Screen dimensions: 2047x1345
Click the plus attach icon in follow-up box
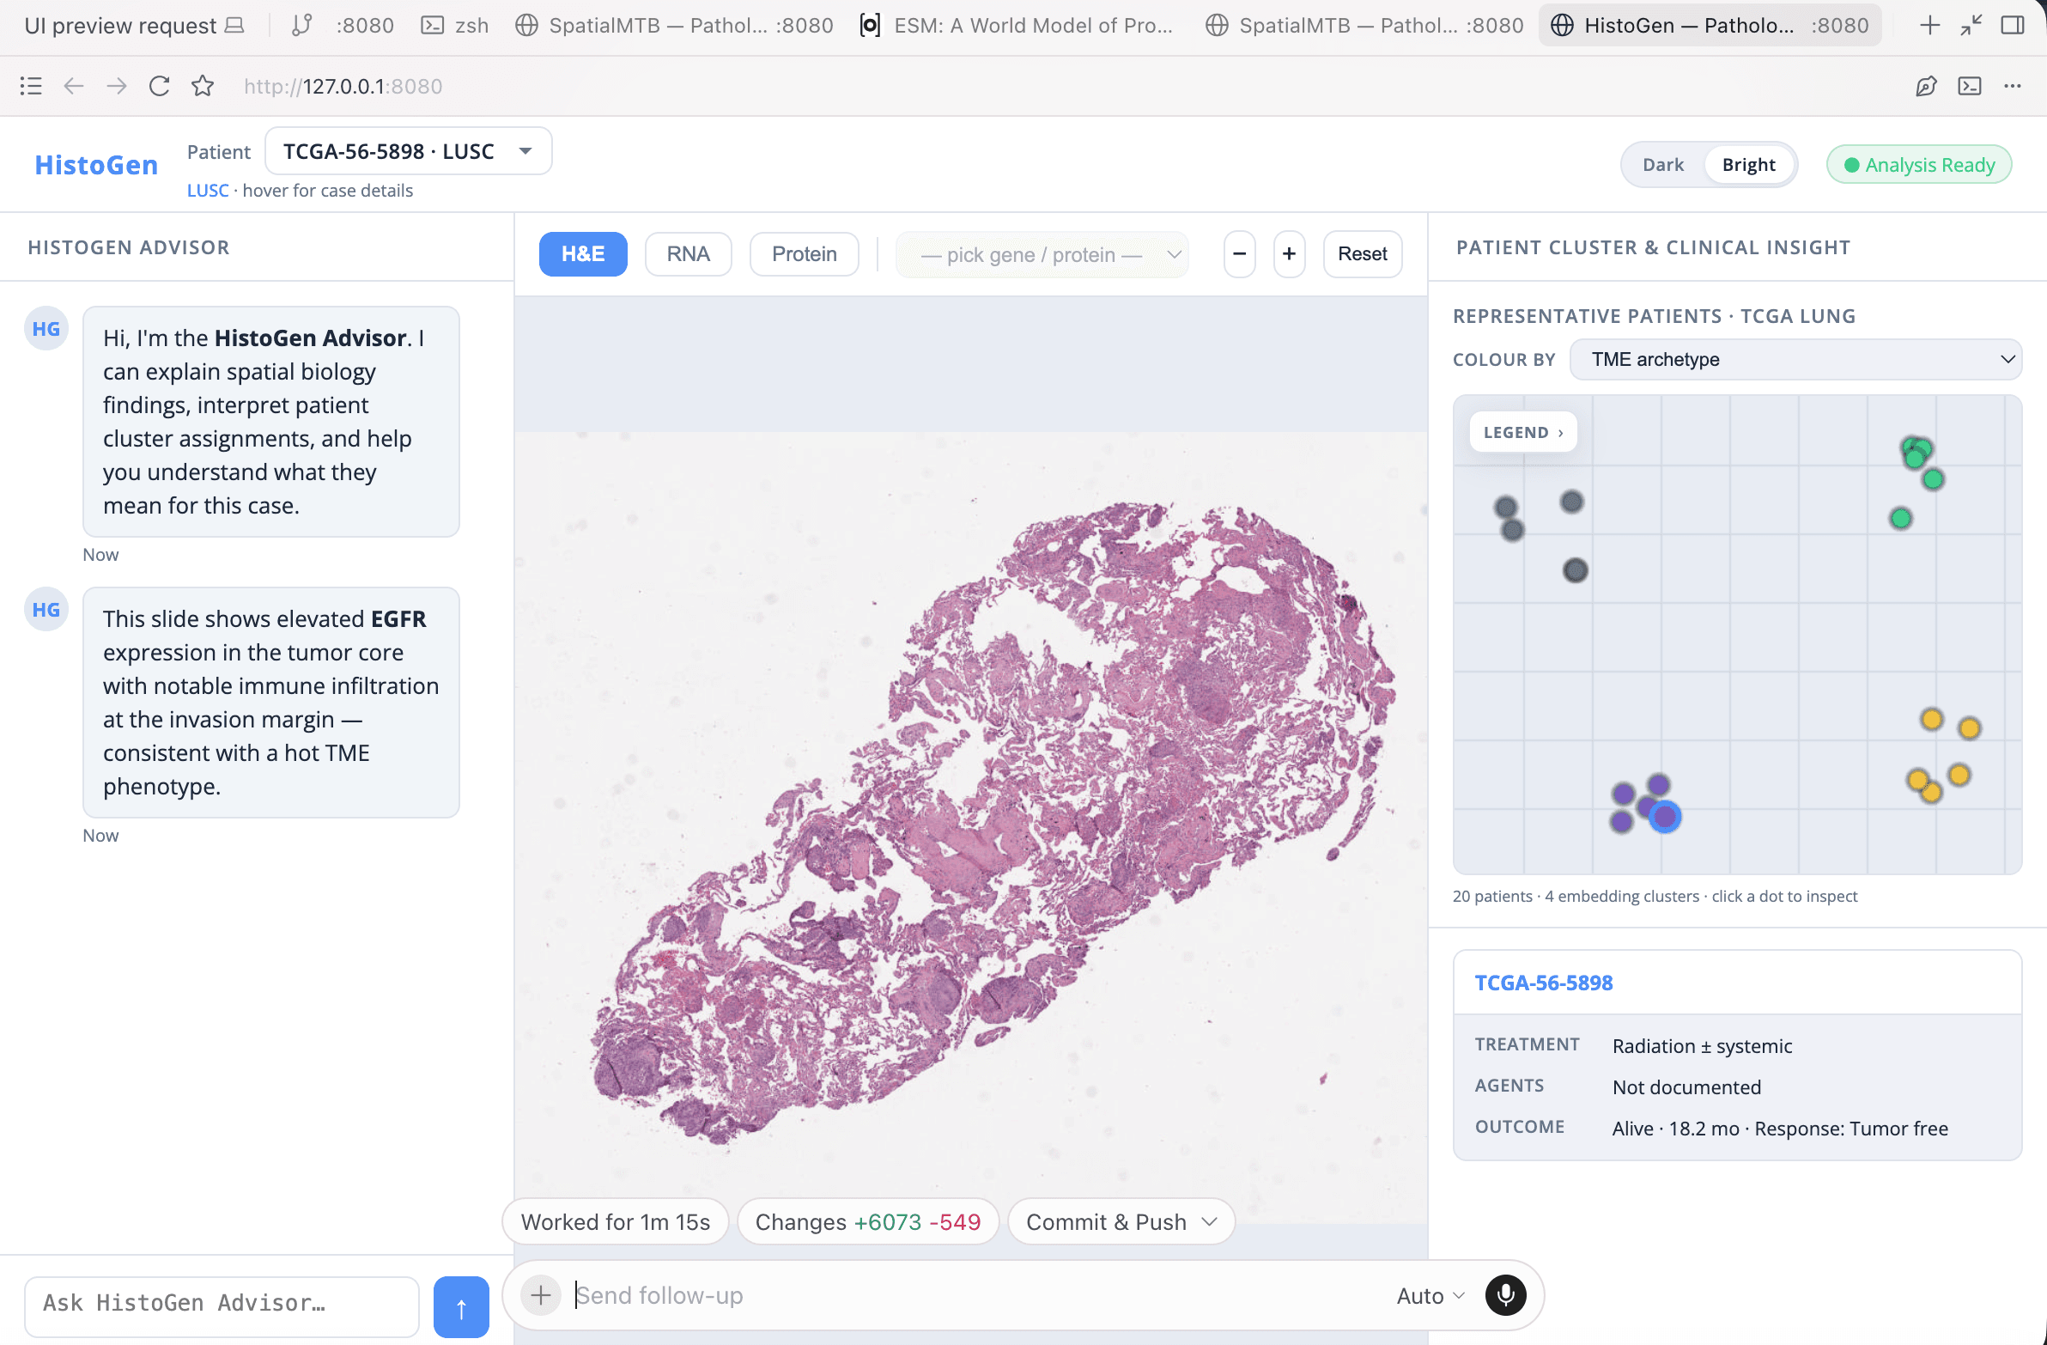click(x=541, y=1295)
